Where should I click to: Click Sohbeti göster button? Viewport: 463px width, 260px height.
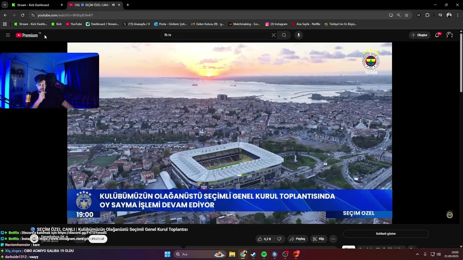pyautogui.click(x=386, y=234)
